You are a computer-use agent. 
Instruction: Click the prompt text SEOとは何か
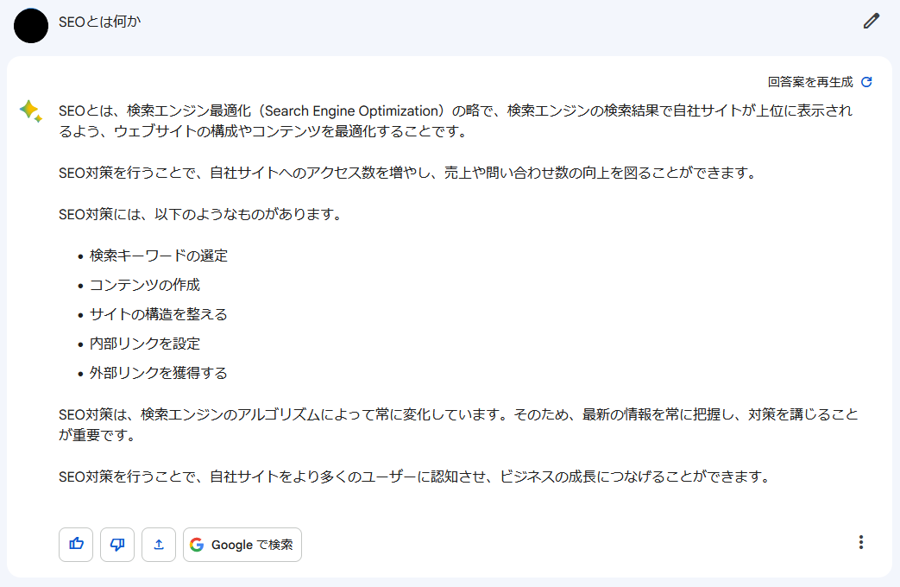tap(99, 22)
